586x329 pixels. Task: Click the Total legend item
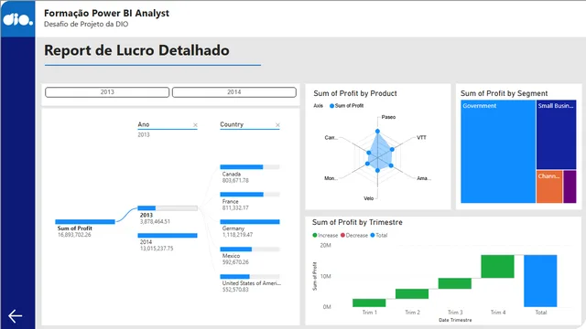379,236
